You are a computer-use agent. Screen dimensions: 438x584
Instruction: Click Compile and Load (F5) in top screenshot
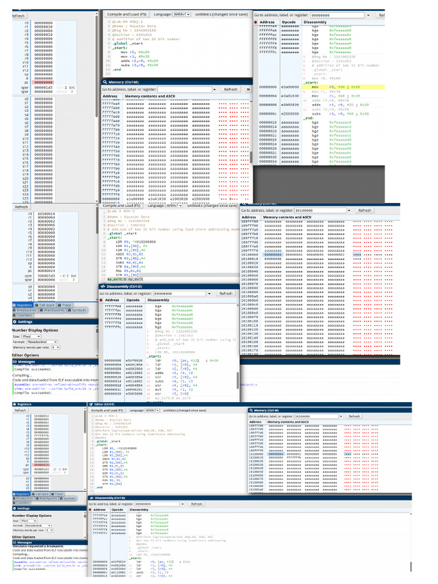[127, 14]
